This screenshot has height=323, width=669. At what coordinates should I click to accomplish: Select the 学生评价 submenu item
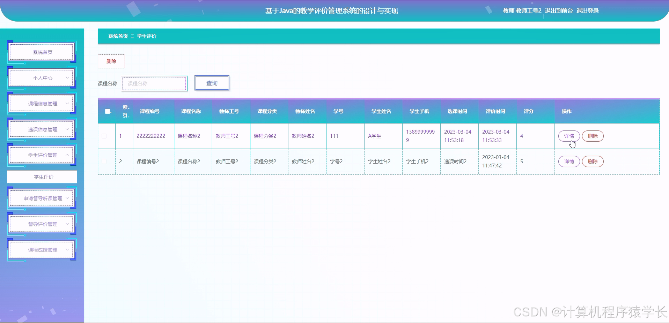42,177
